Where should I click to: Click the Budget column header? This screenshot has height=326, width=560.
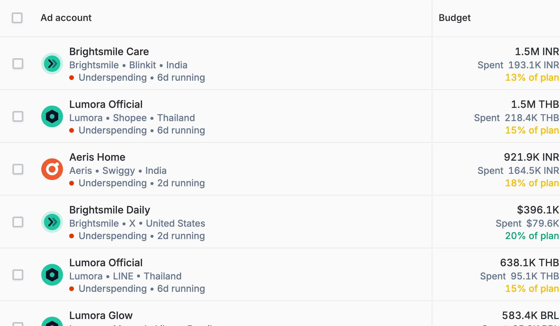(454, 18)
